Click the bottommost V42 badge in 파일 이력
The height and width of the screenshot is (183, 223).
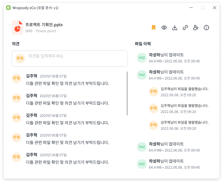point(142,164)
